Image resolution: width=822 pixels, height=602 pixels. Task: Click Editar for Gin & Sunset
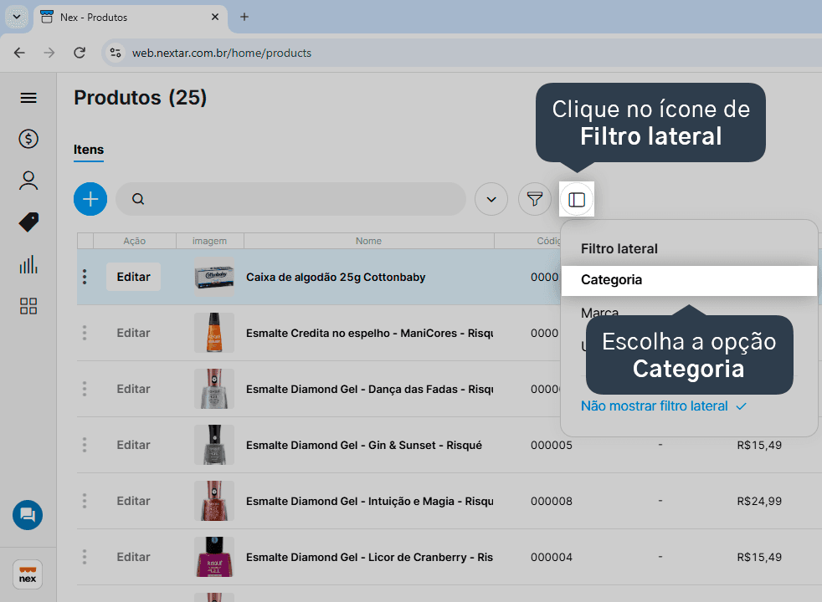tap(134, 445)
